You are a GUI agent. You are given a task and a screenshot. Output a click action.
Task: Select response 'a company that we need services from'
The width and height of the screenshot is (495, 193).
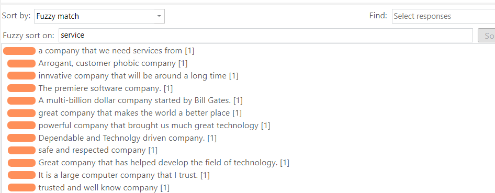116,50
